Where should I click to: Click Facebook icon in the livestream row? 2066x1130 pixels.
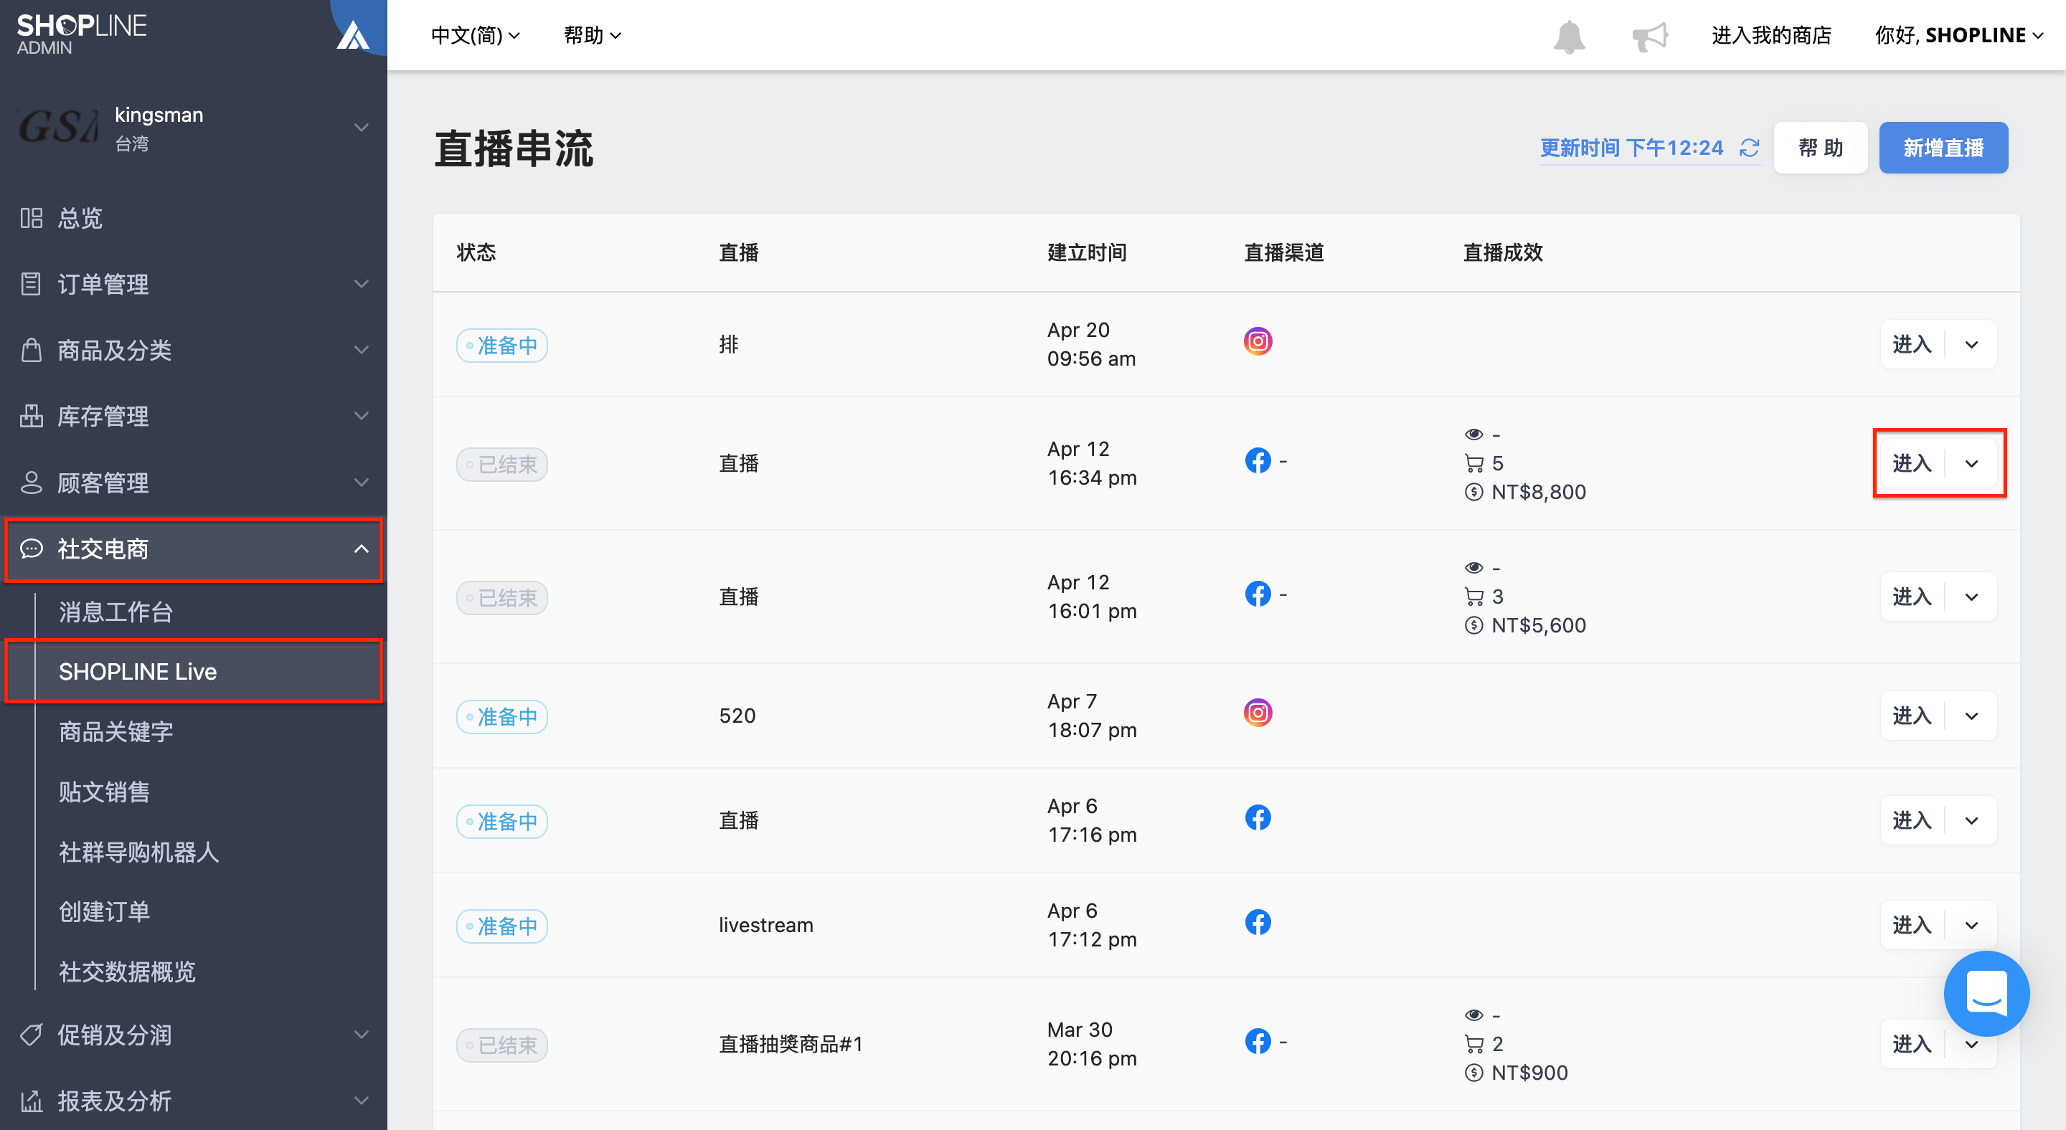click(x=1258, y=923)
